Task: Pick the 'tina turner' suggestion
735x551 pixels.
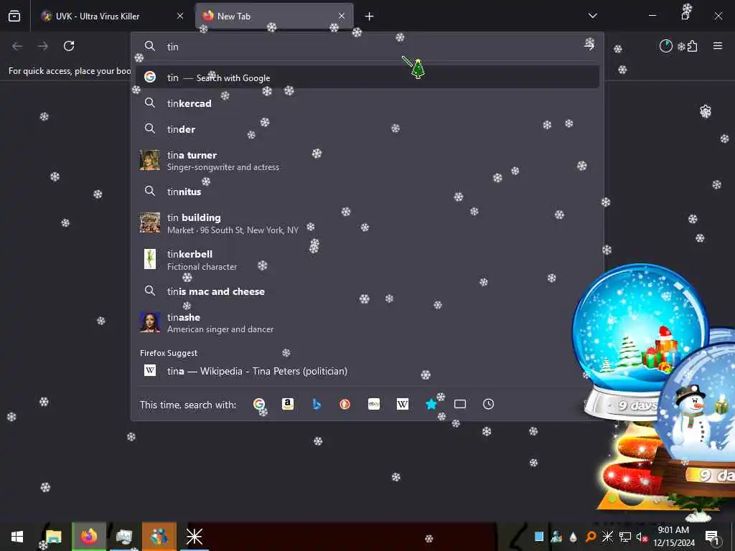Action: [367, 161]
